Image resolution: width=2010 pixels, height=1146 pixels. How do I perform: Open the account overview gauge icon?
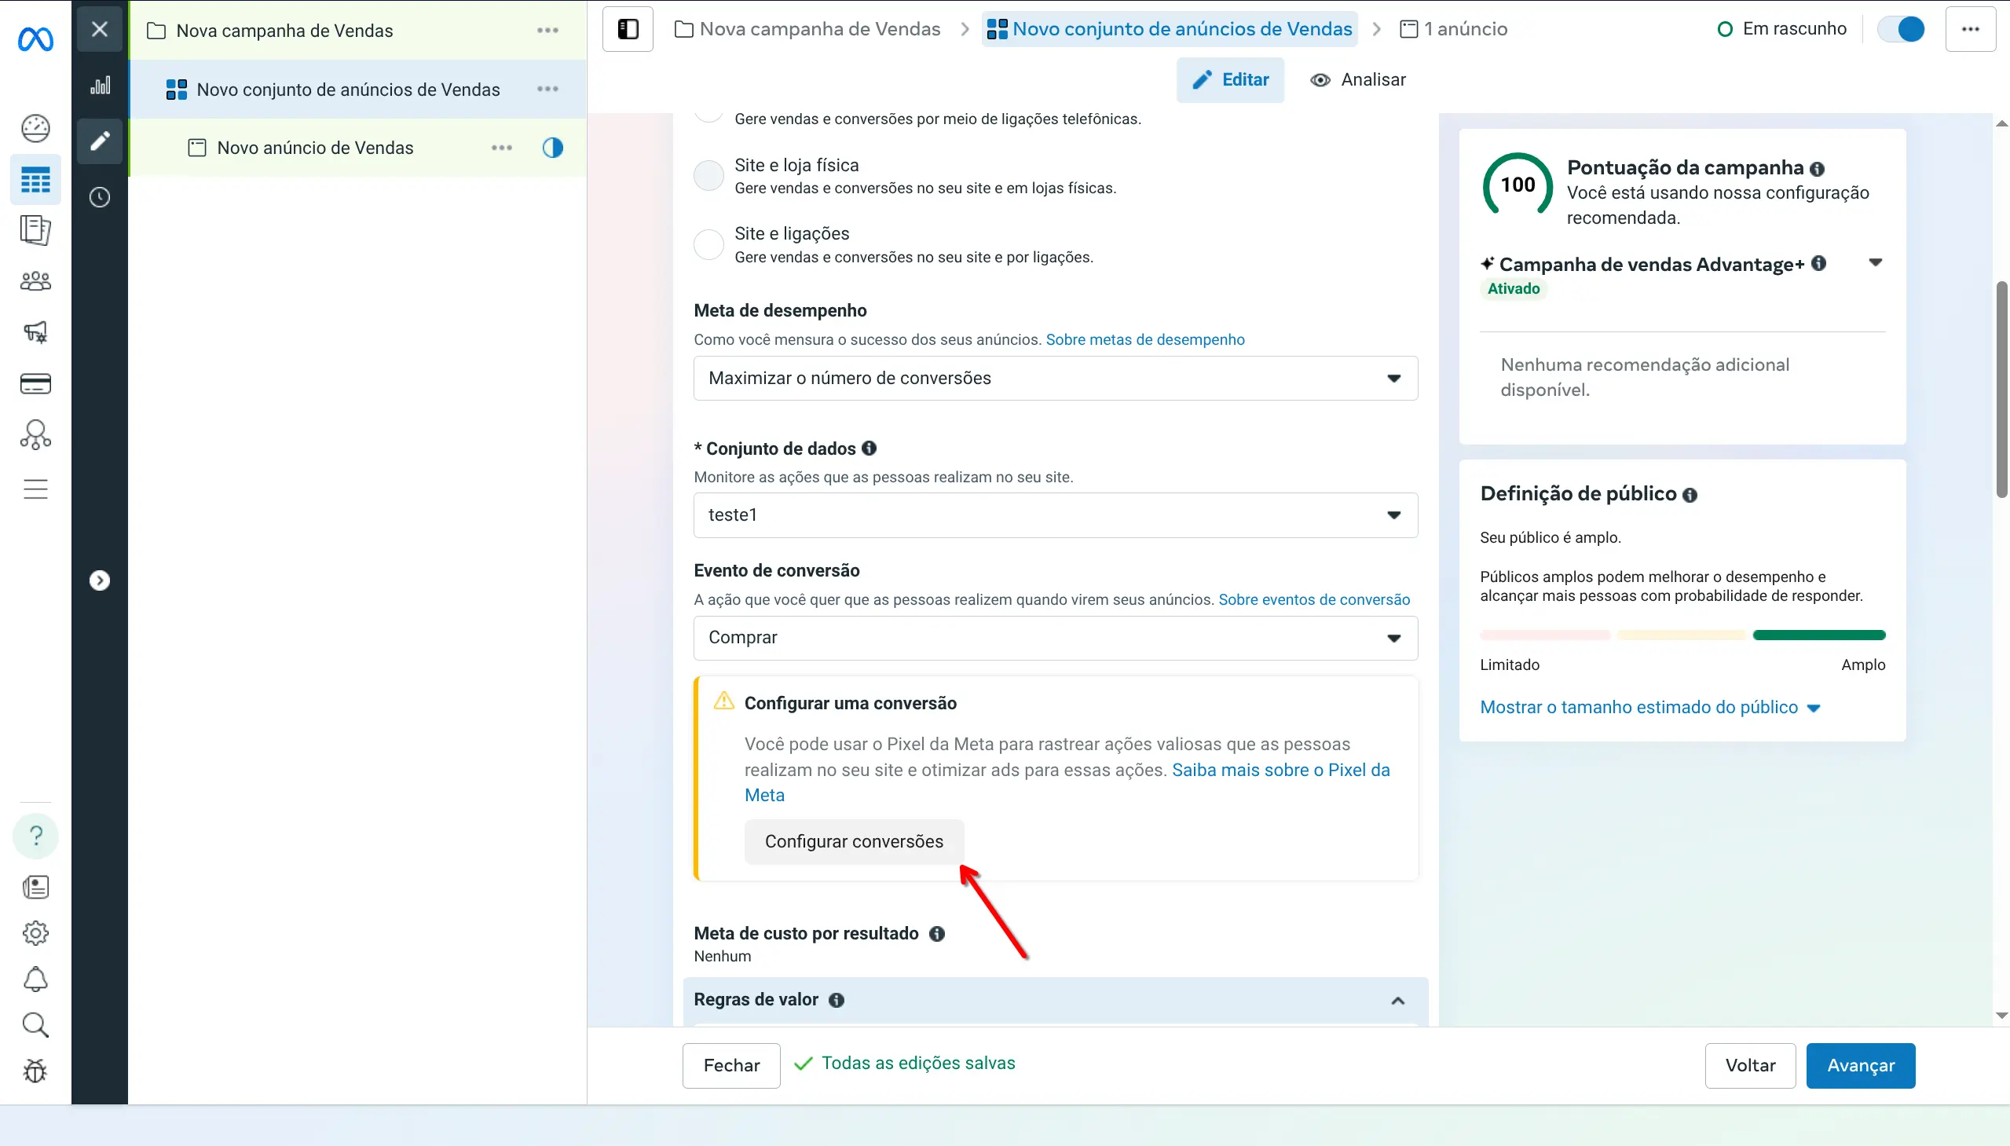[35, 128]
